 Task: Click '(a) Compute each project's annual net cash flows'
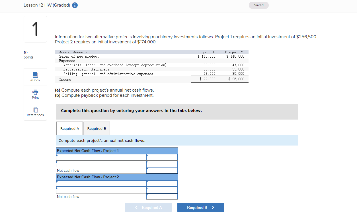(104, 90)
